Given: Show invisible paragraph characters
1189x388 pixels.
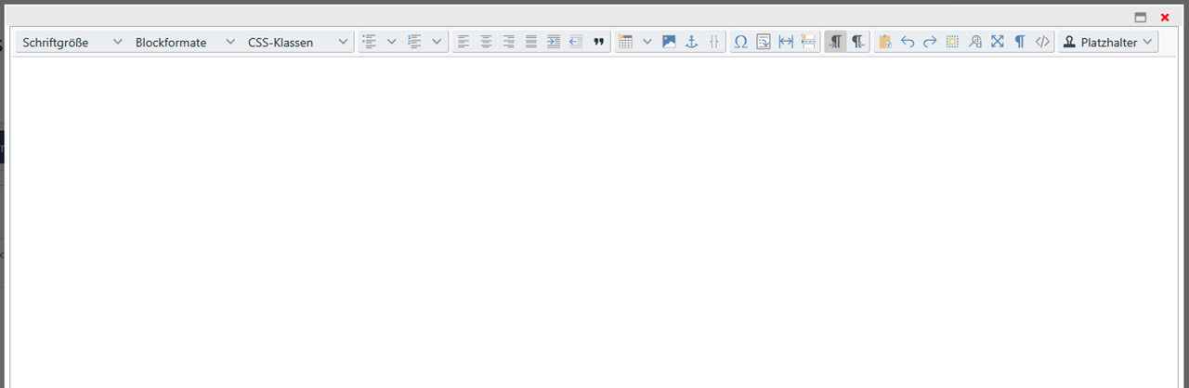Looking at the screenshot, I should pos(1020,42).
